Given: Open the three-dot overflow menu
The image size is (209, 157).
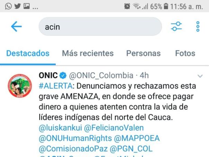Looking at the screenshot, I should pos(198,26).
